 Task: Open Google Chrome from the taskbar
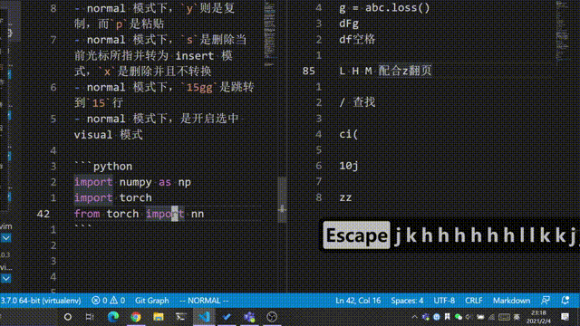(136, 317)
